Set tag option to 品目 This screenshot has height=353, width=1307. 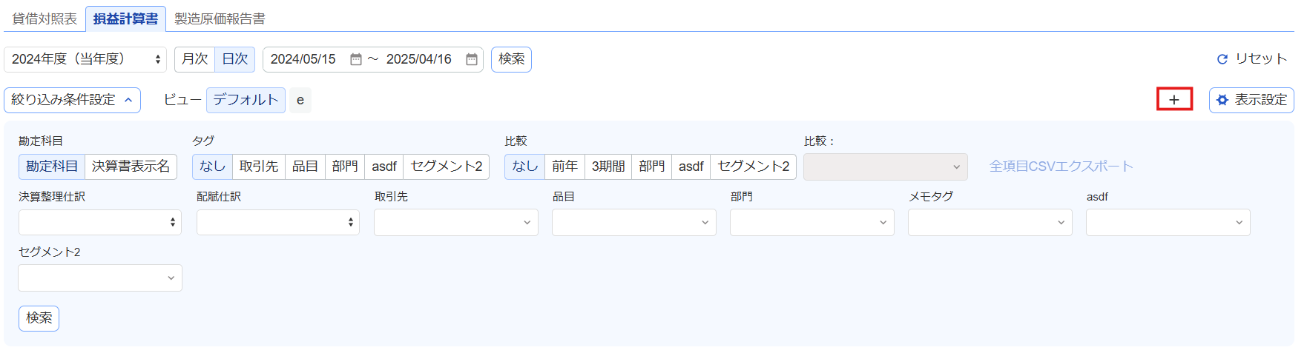305,167
